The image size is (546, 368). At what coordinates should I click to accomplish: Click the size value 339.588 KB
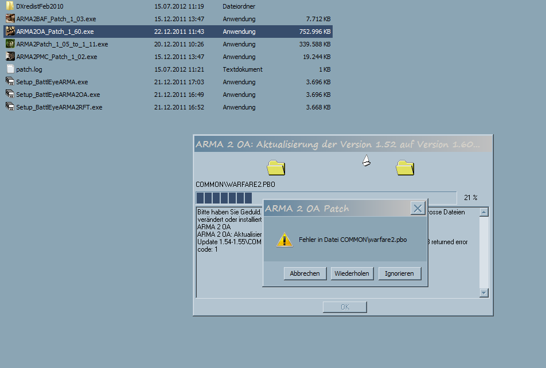coord(315,44)
